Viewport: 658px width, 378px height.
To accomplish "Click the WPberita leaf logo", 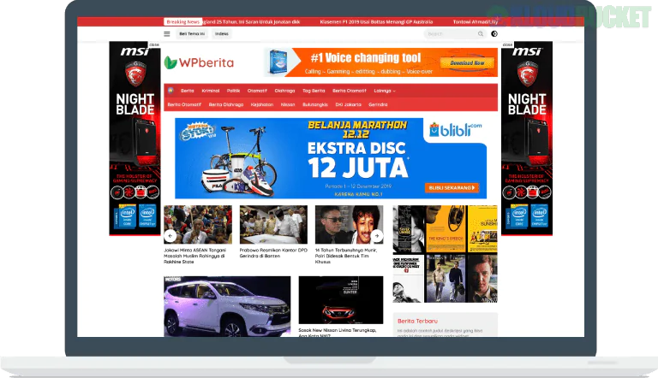I will 170,62.
